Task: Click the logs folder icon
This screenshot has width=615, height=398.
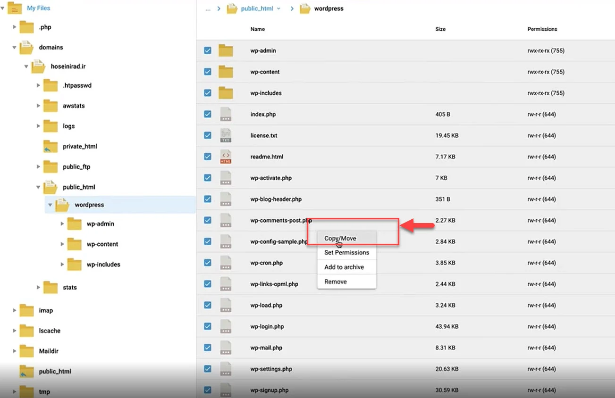Action: coord(51,126)
